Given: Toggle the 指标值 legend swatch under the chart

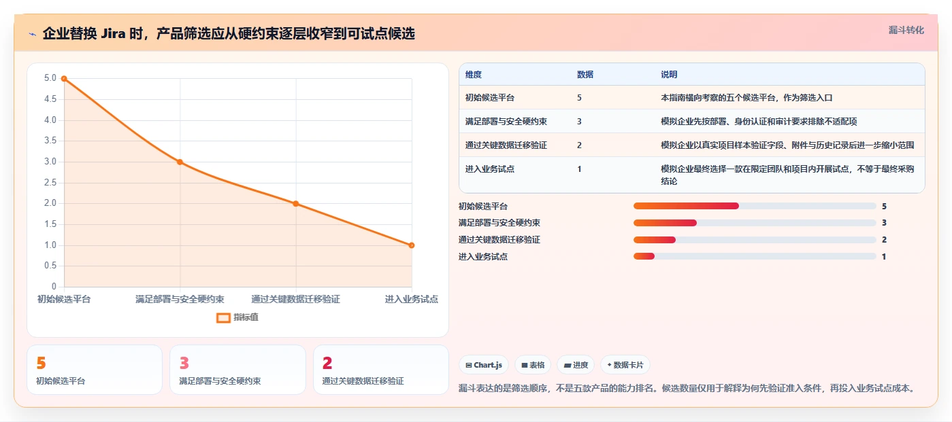Looking at the screenshot, I should click(x=223, y=317).
